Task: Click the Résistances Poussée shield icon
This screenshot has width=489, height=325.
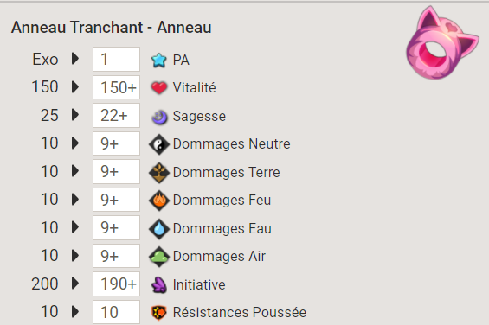Action: [x=159, y=313]
